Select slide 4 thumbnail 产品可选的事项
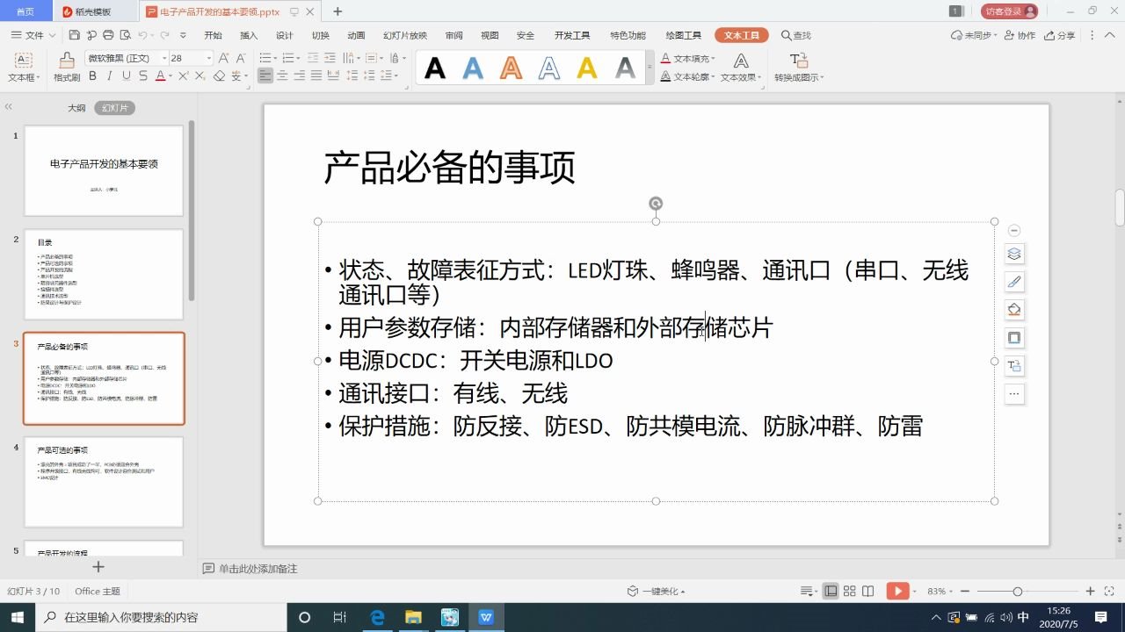Viewport: 1125px width, 632px height. pyautogui.click(x=104, y=482)
